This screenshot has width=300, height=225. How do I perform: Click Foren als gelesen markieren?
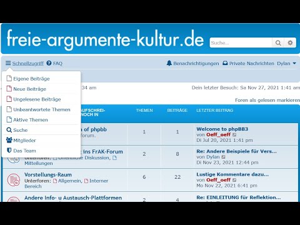point(267,100)
